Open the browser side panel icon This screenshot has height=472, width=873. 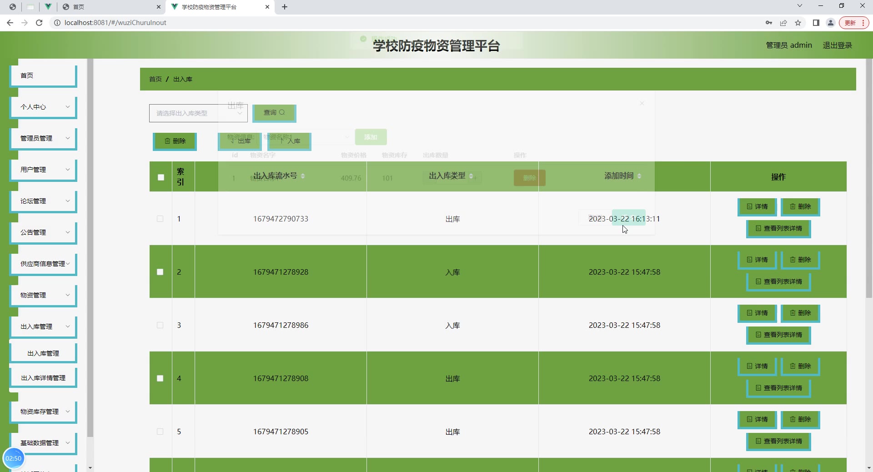pos(816,23)
